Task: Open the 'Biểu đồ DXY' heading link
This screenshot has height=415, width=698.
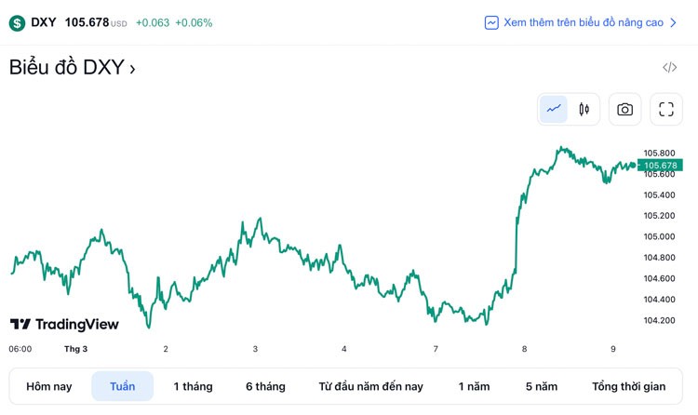Action: pyautogui.click(x=72, y=67)
